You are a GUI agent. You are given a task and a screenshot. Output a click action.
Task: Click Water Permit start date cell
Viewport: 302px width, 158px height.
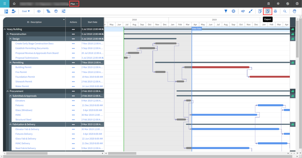[92, 86]
